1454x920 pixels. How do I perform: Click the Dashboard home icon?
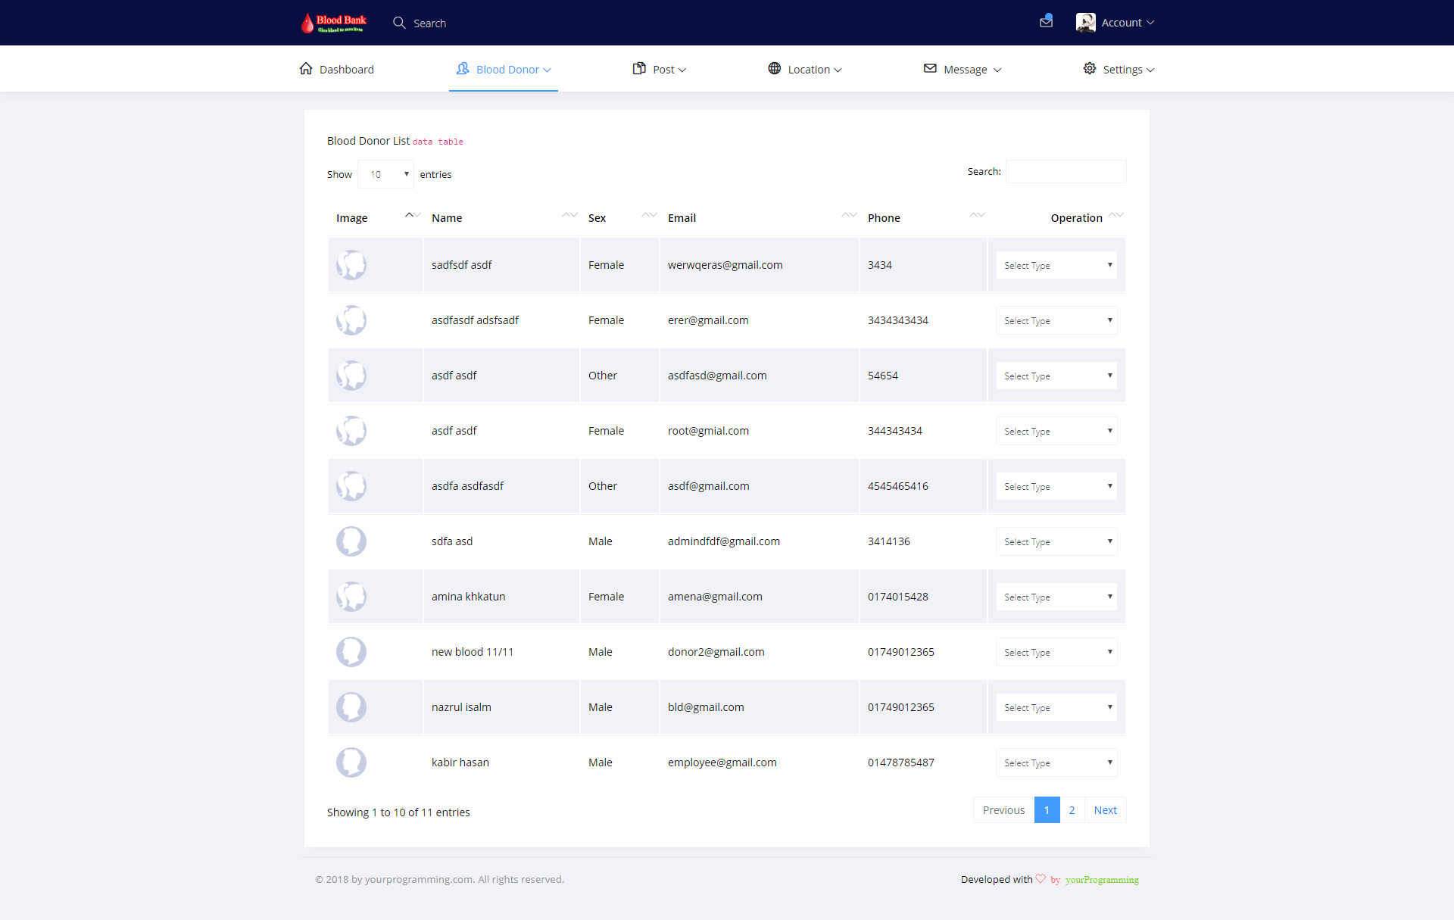[x=306, y=69]
